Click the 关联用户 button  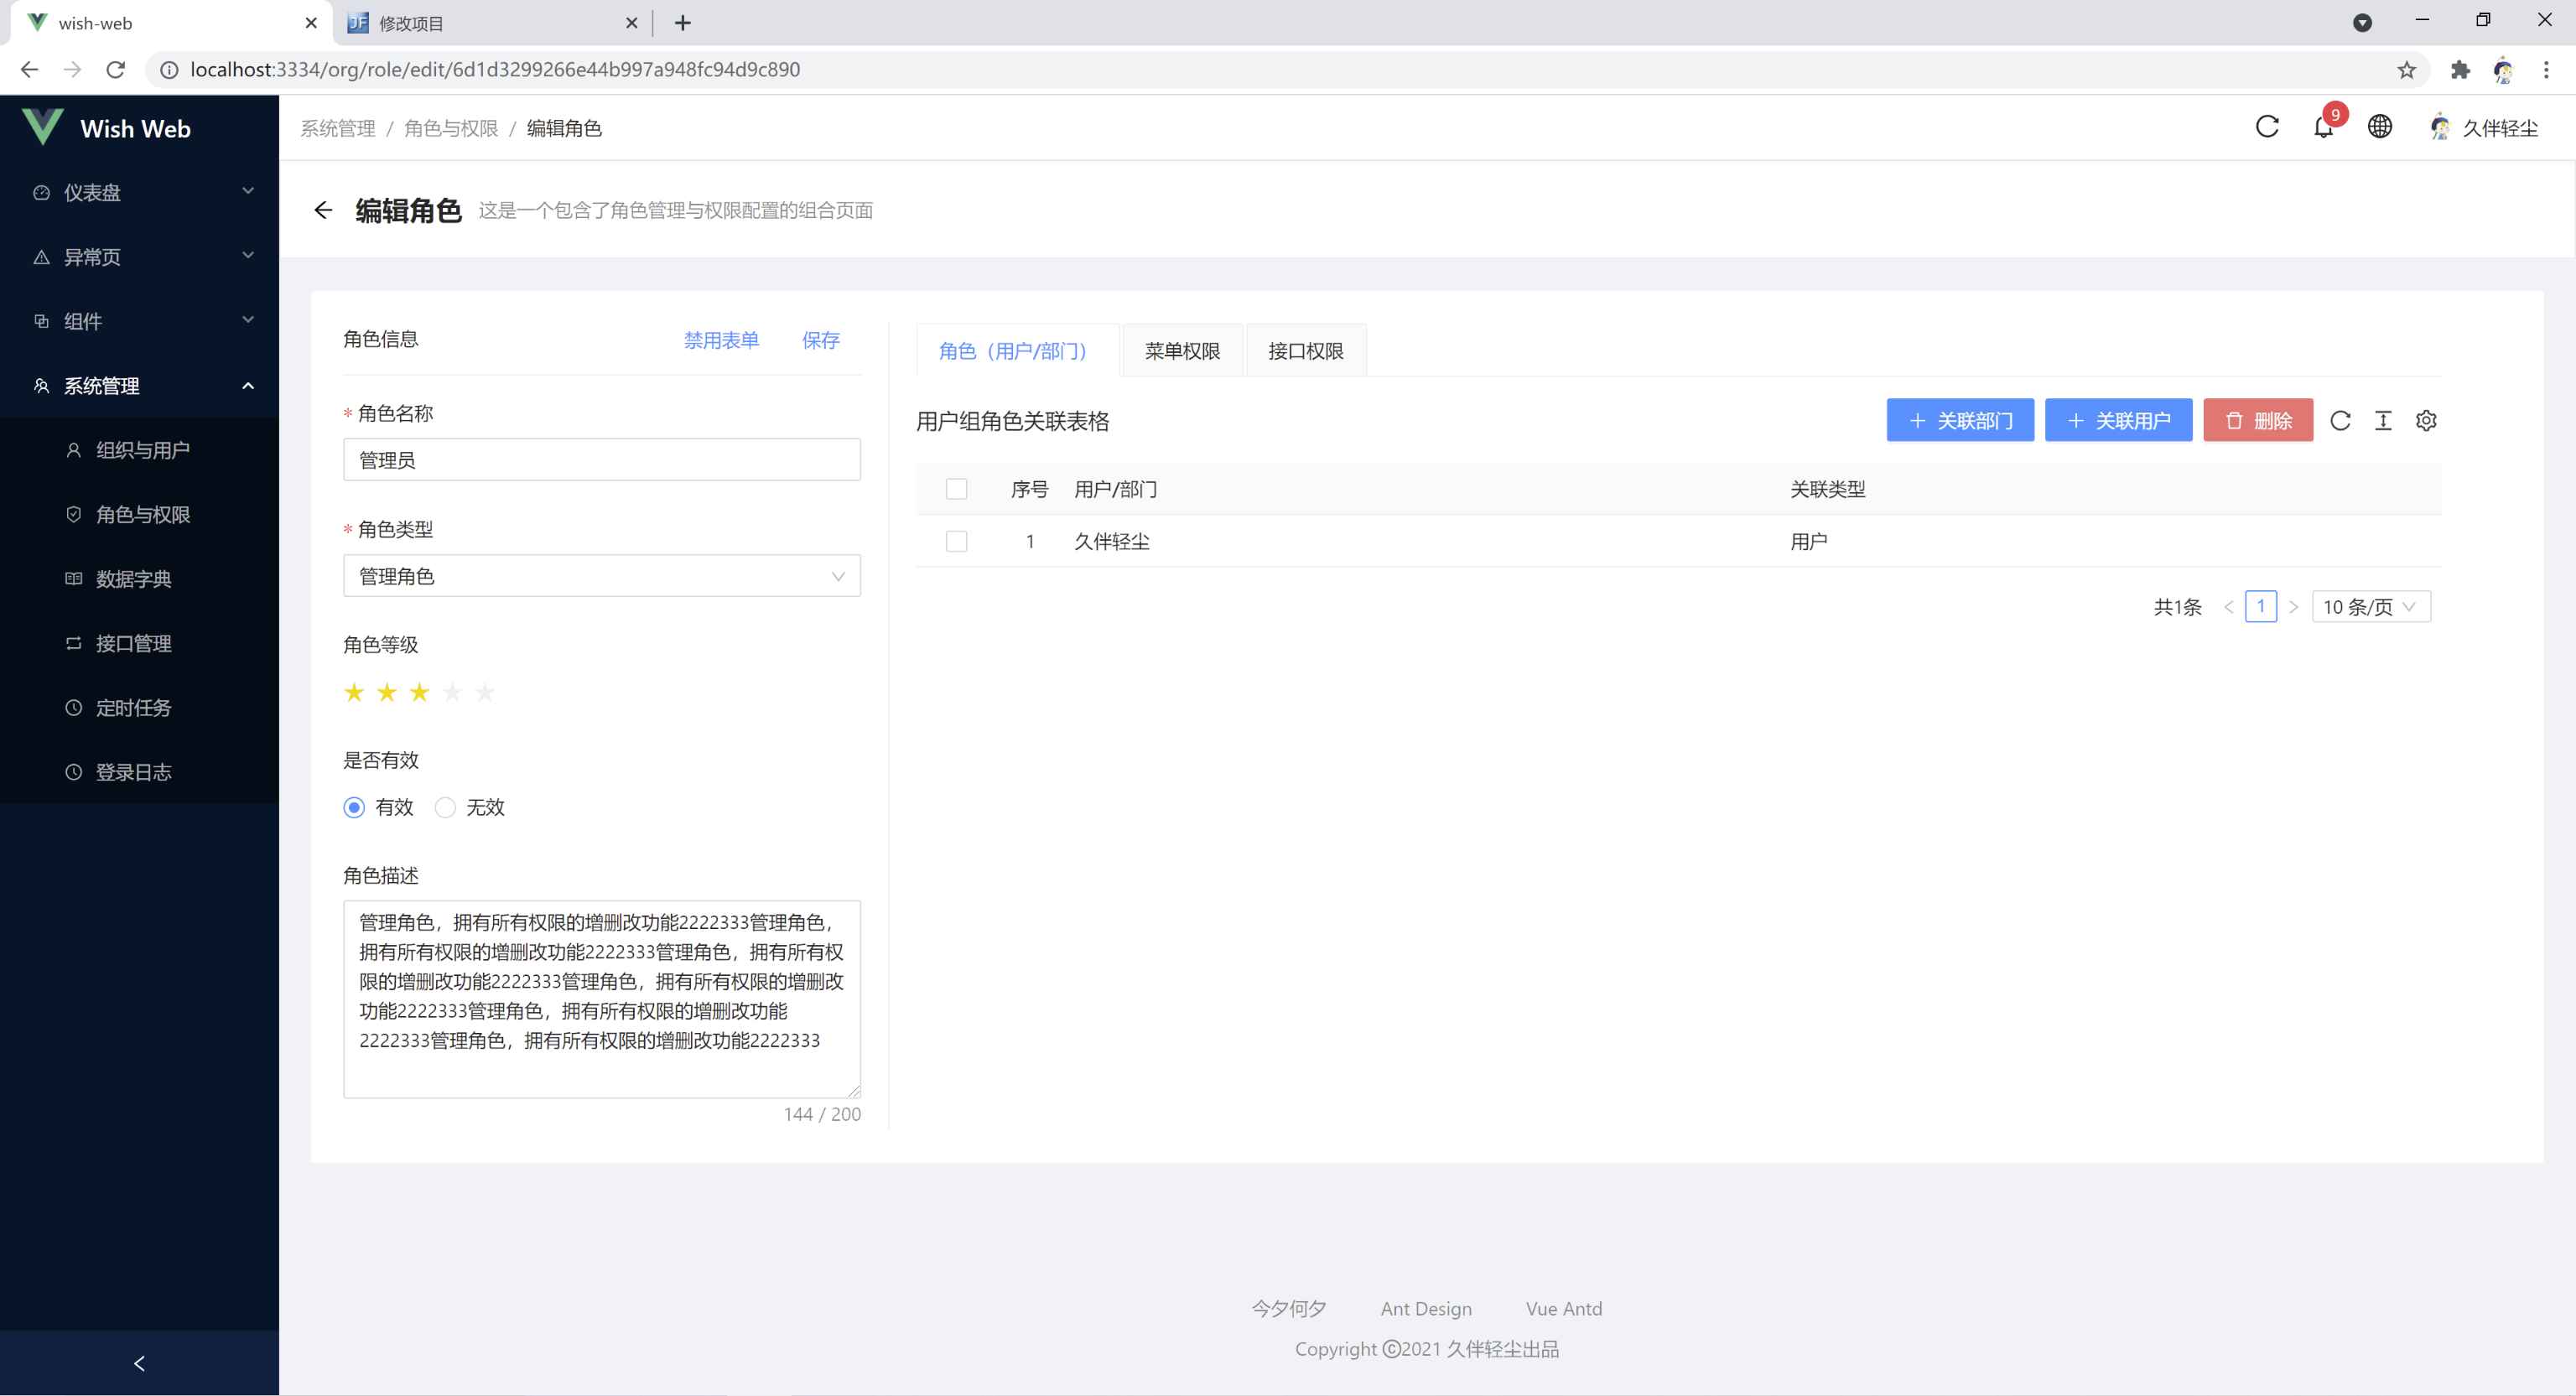2118,420
